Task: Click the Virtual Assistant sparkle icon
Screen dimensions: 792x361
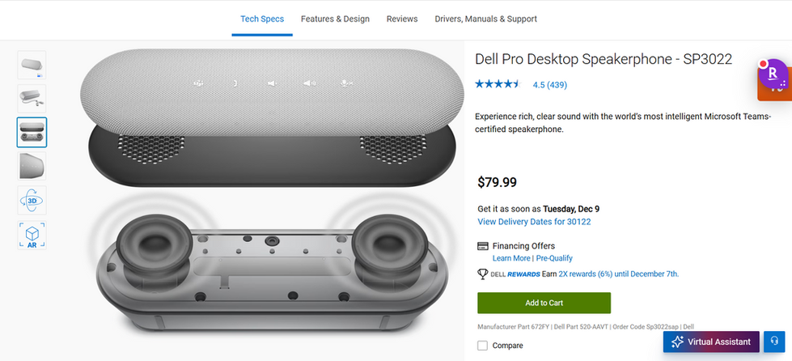Action: 677,342
